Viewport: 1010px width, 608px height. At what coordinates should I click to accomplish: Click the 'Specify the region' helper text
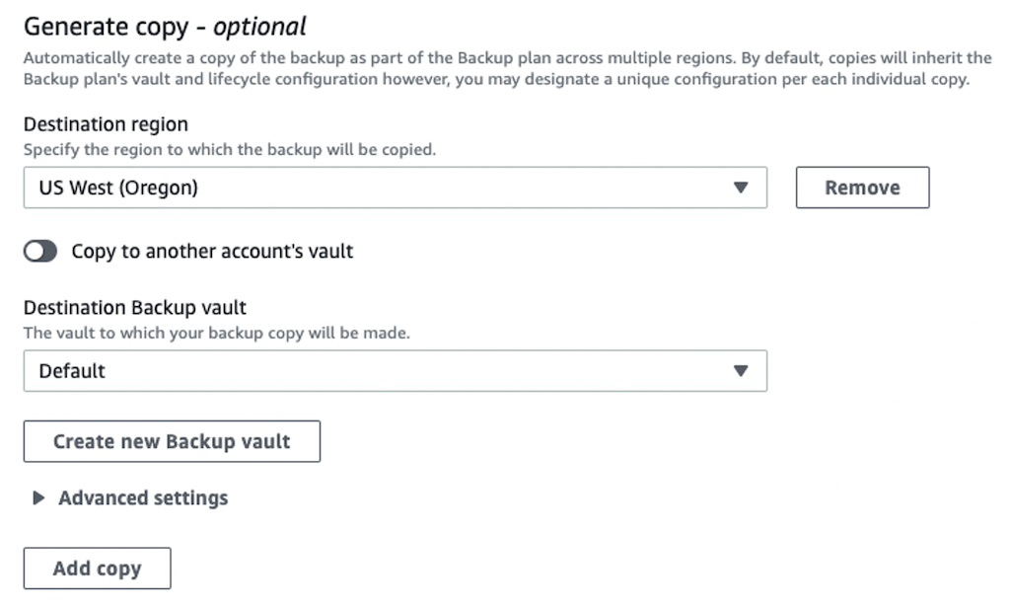tap(229, 151)
